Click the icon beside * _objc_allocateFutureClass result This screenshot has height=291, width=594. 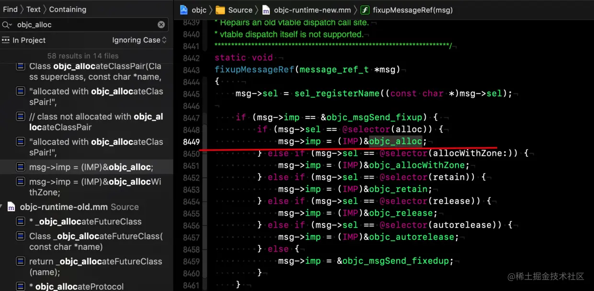(21, 221)
